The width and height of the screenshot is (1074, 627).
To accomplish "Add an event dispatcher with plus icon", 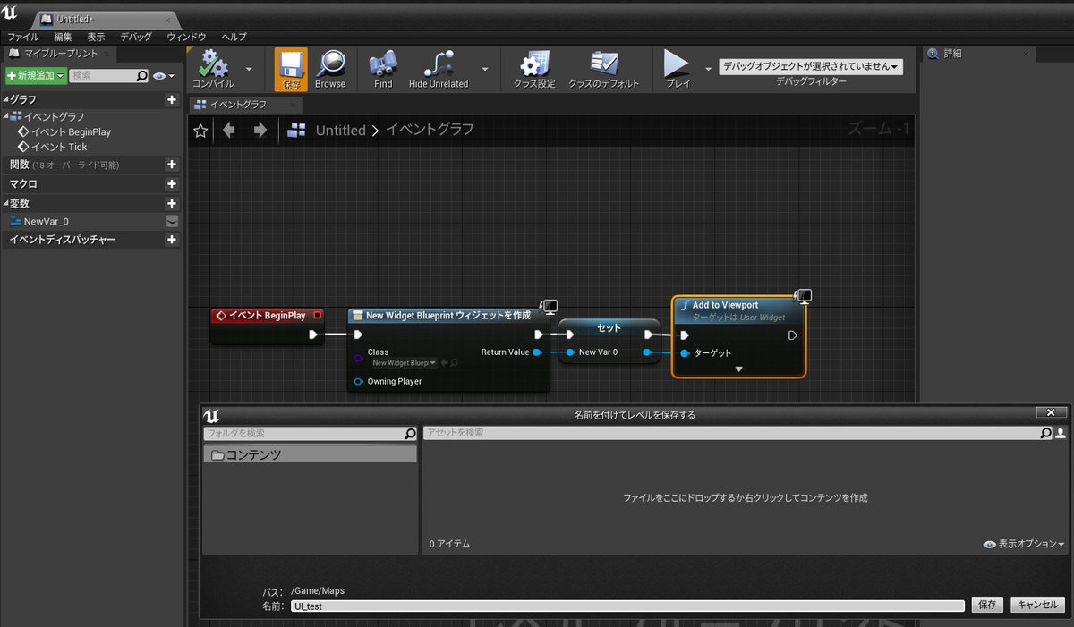I will (172, 240).
